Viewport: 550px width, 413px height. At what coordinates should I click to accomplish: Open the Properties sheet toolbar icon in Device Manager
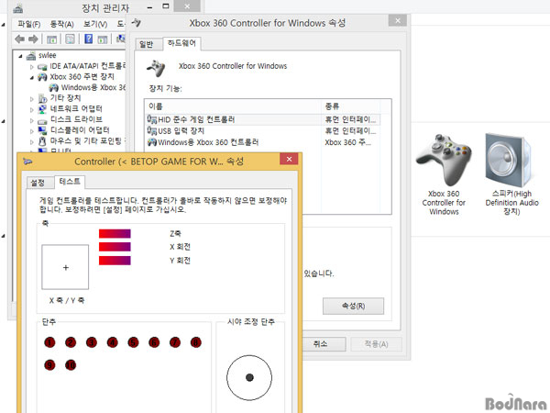(71, 39)
